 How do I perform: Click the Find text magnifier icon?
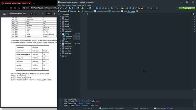tap(133, 8)
